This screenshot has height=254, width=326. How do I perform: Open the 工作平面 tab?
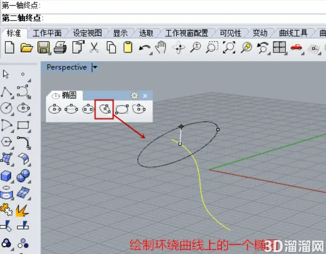click(47, 33)
